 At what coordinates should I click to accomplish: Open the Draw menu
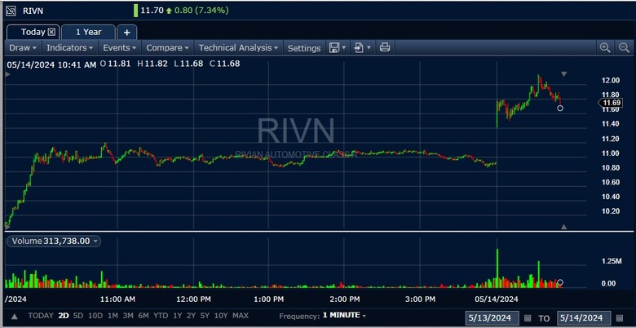pyautogui.click(x=23, y=48)
